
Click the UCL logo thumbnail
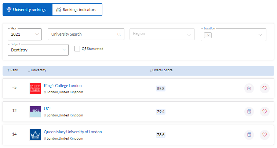(x=35, y=111)
